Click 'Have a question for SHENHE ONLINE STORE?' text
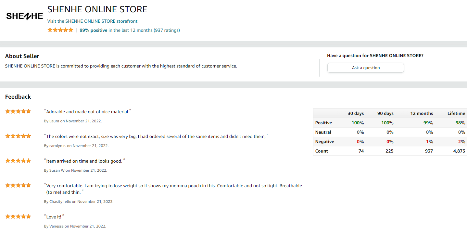This screenshot has width=467, height=235. point(375,56)
